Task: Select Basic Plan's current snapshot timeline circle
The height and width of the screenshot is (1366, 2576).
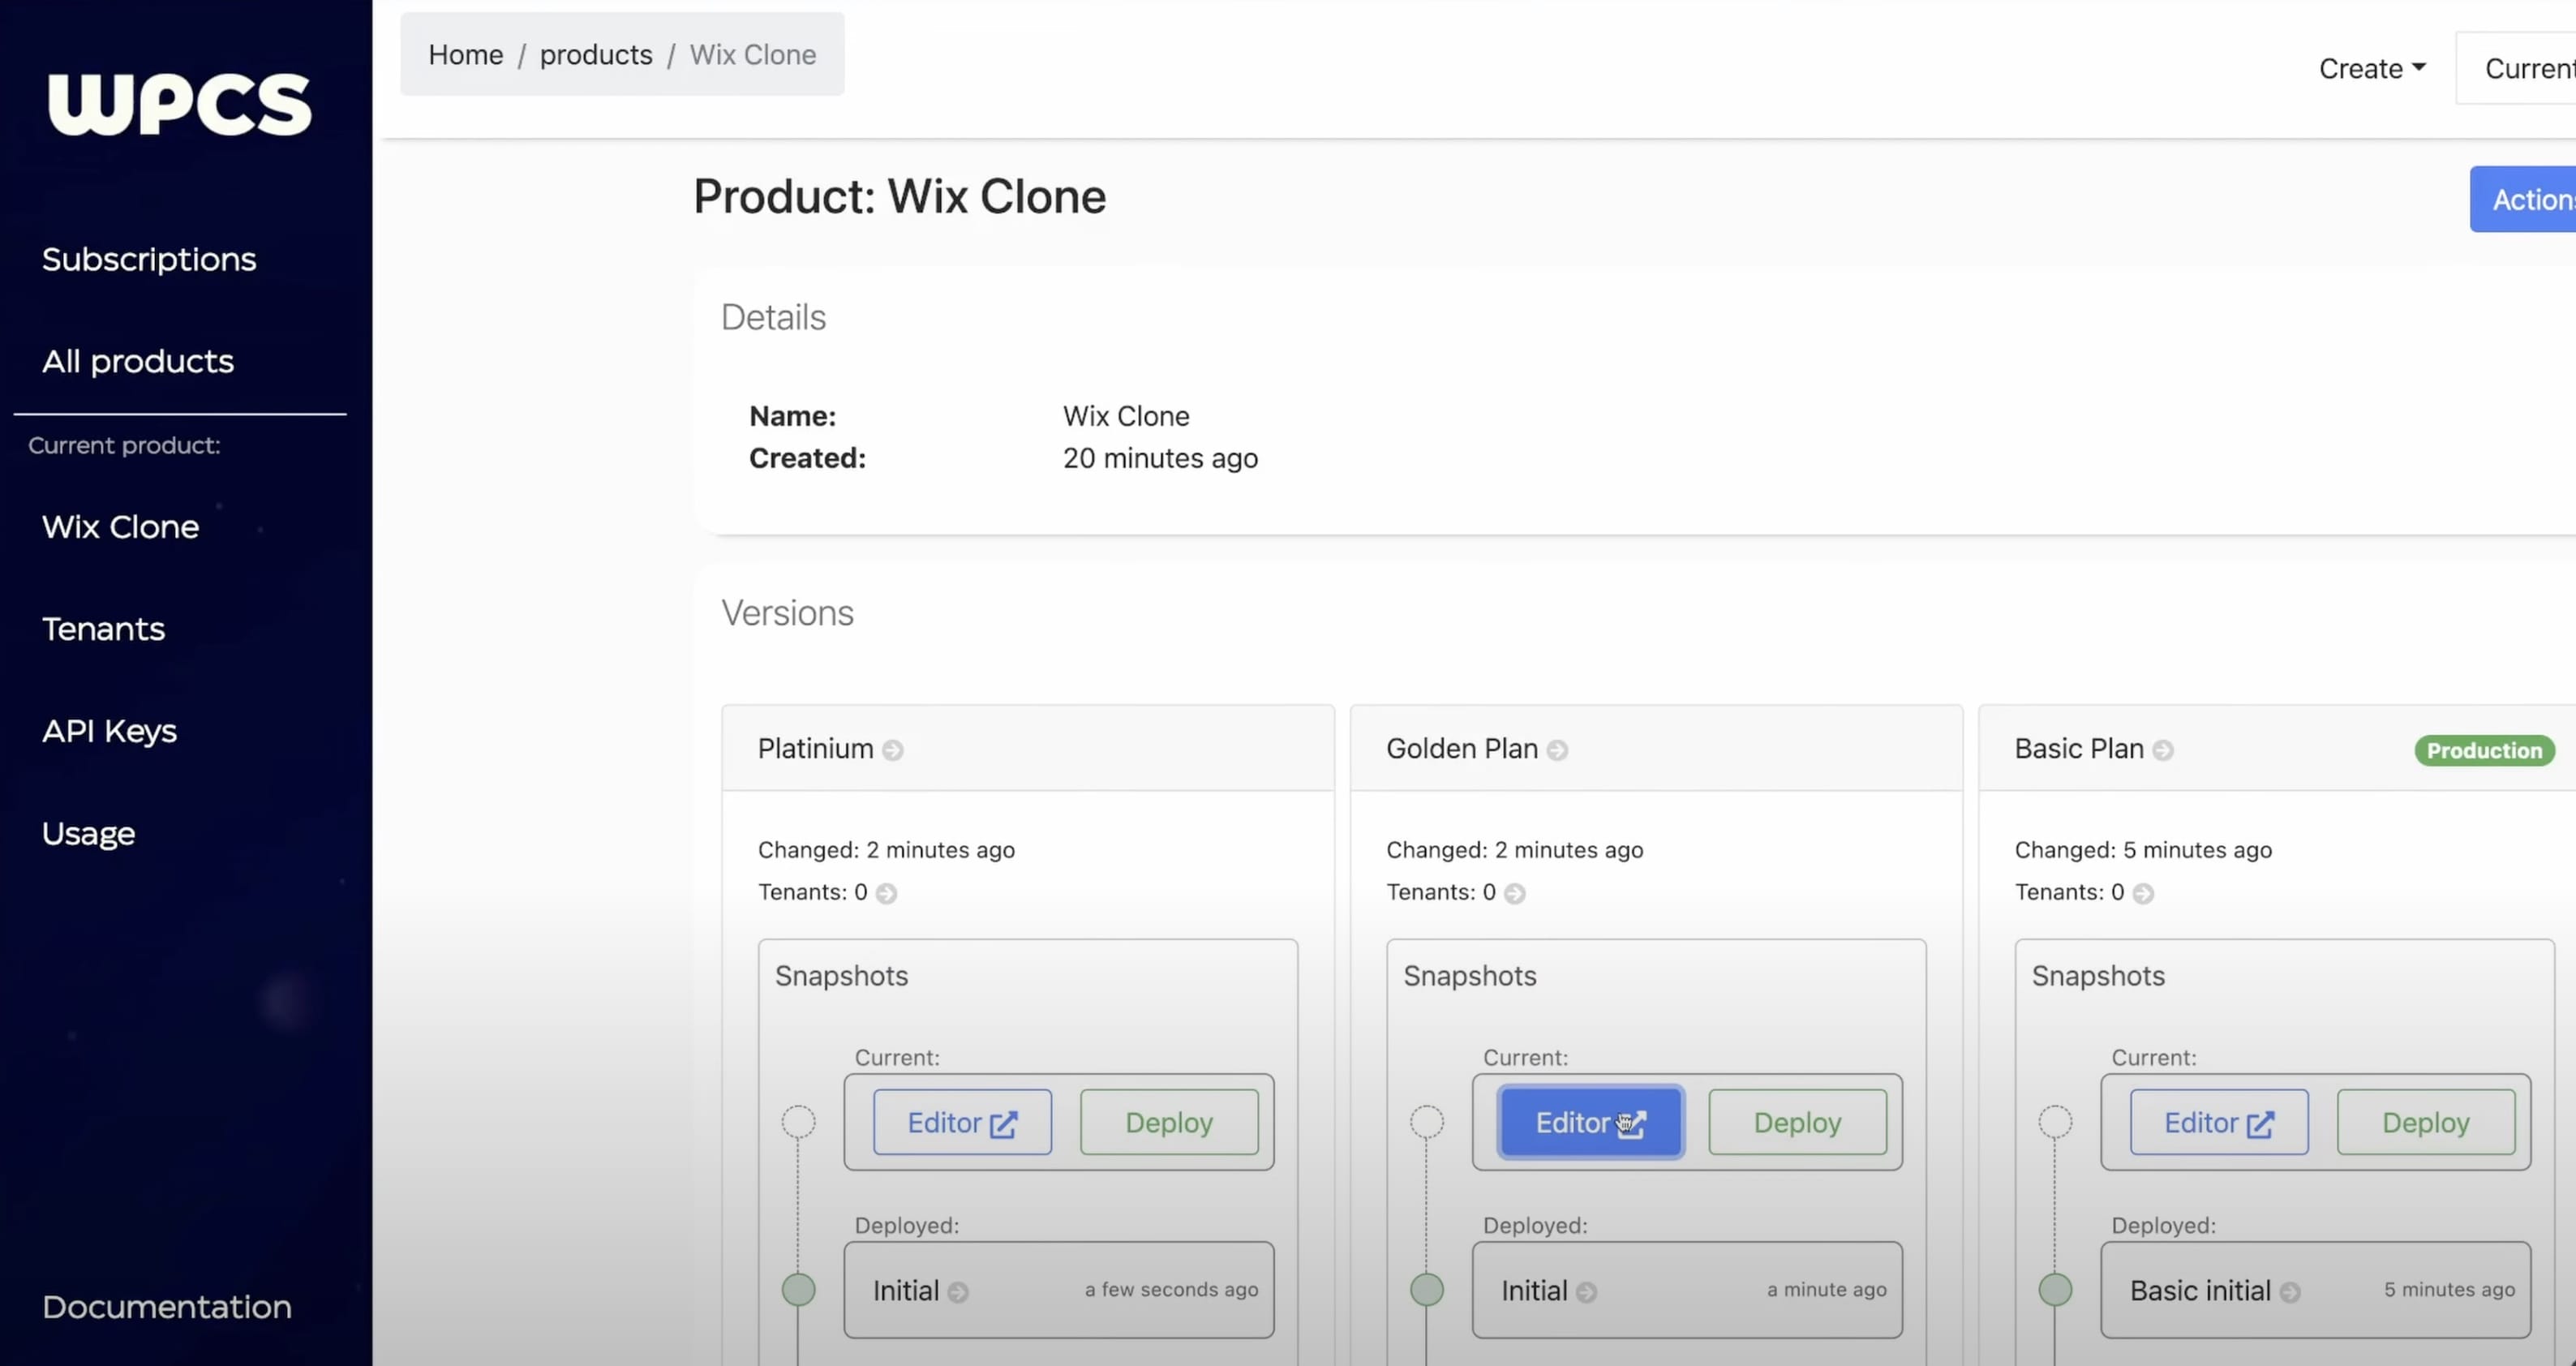Action: (2055, 1121)
